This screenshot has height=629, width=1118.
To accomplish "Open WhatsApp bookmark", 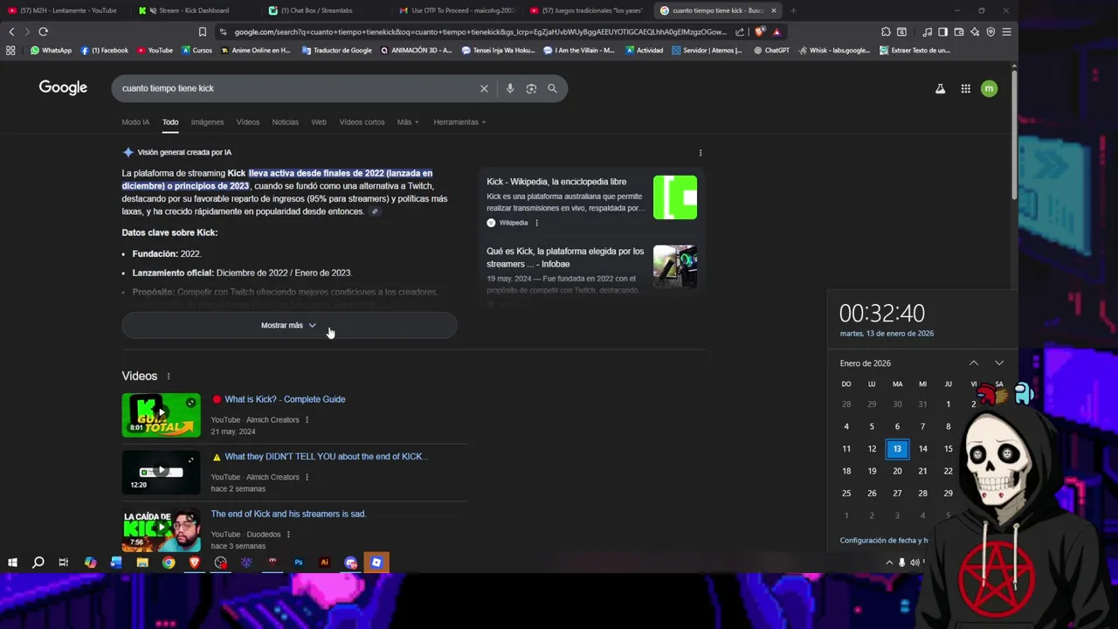I will (52, 50).
